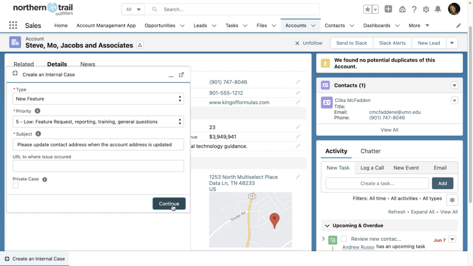Check the Private Case checkbox

(x=16, y=186)
